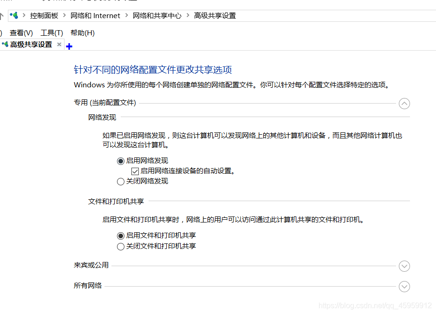
Task: Click the 针对不同的网络配置文件更改共享选项 heading
Action: coord(153,70)
